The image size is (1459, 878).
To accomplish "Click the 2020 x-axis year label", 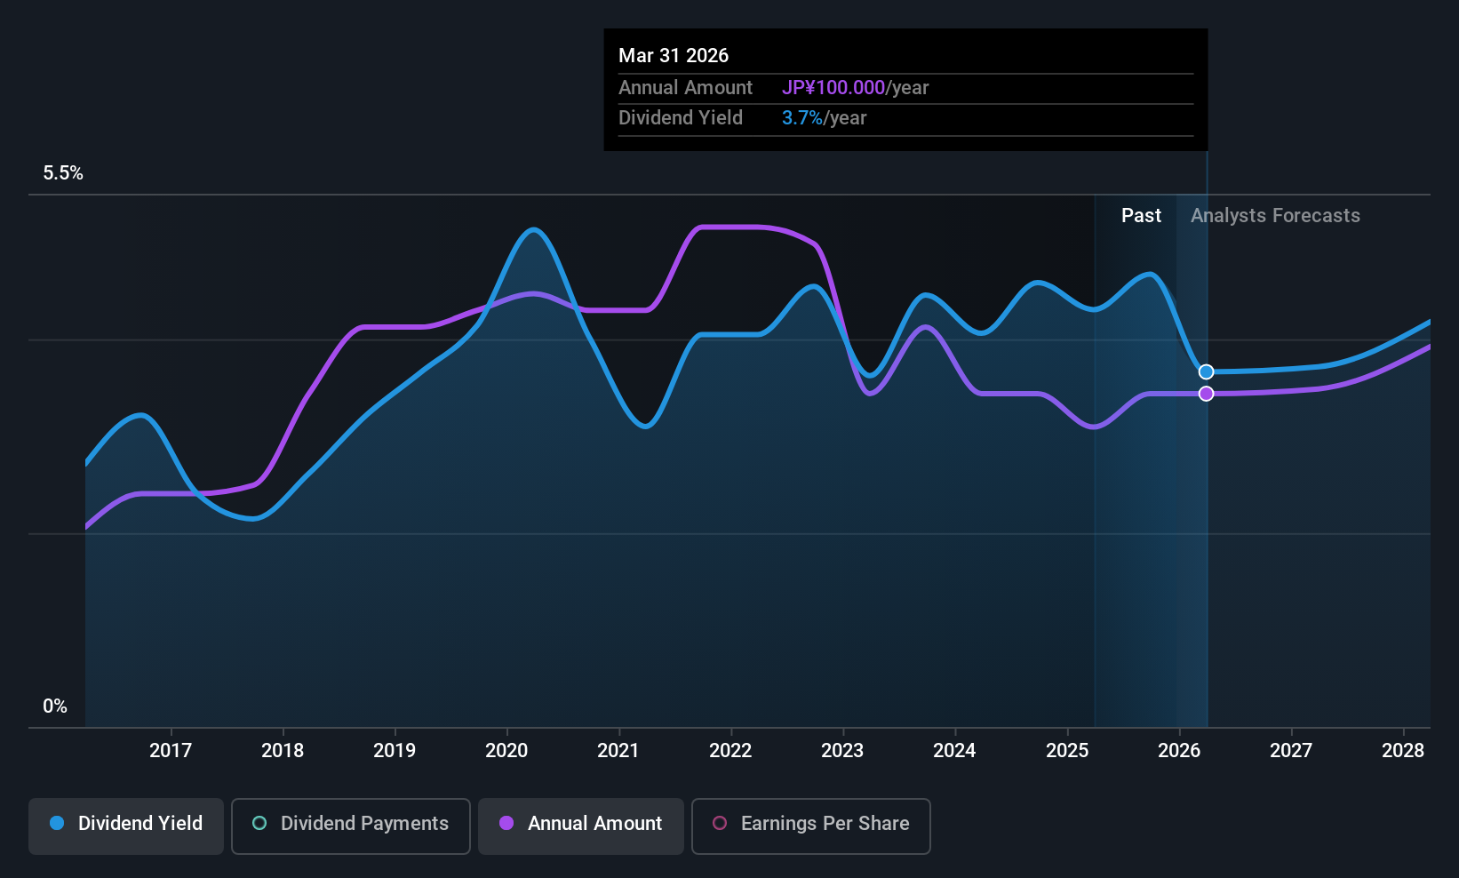I will 506,751.
